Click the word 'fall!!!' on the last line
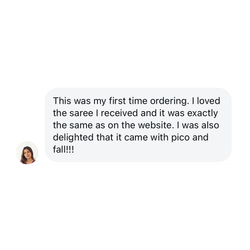This screenshot has width=250, height=250. pos(64,149)
